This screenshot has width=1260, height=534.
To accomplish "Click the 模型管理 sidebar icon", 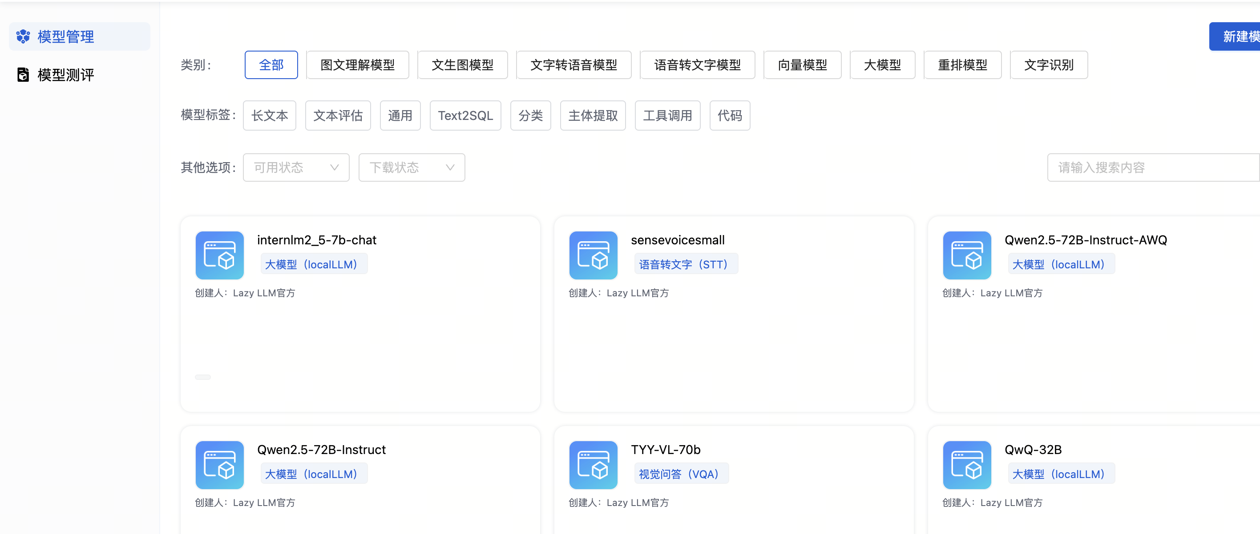I will click(23, 36).
